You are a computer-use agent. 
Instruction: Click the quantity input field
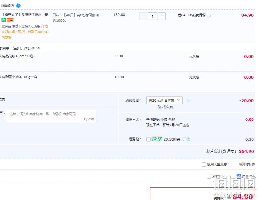click(152, 16)
